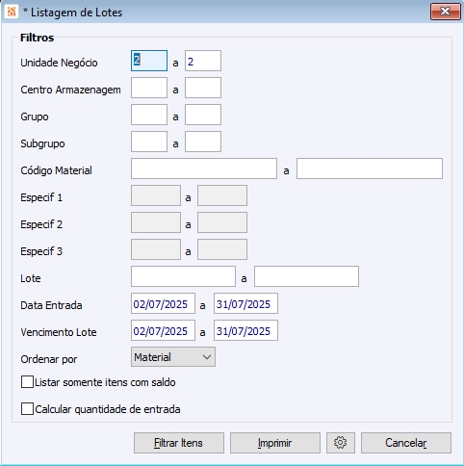Focus the Unidade Negócio starting field
Viewport: 464px width, 466px height.
pyautogui.click(x=149, y=61)
